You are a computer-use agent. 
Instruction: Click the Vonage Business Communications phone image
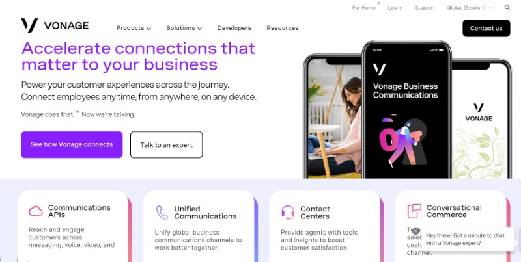tap(406, 110)
